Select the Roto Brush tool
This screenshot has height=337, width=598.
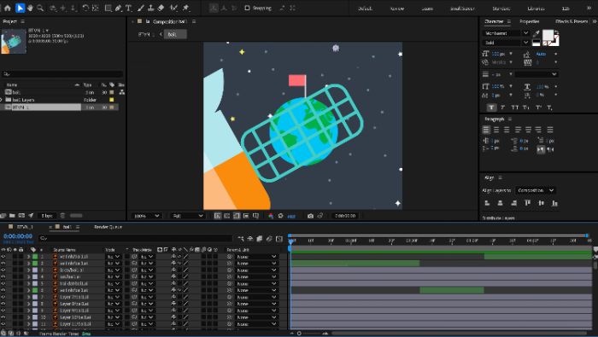(174, 8)
